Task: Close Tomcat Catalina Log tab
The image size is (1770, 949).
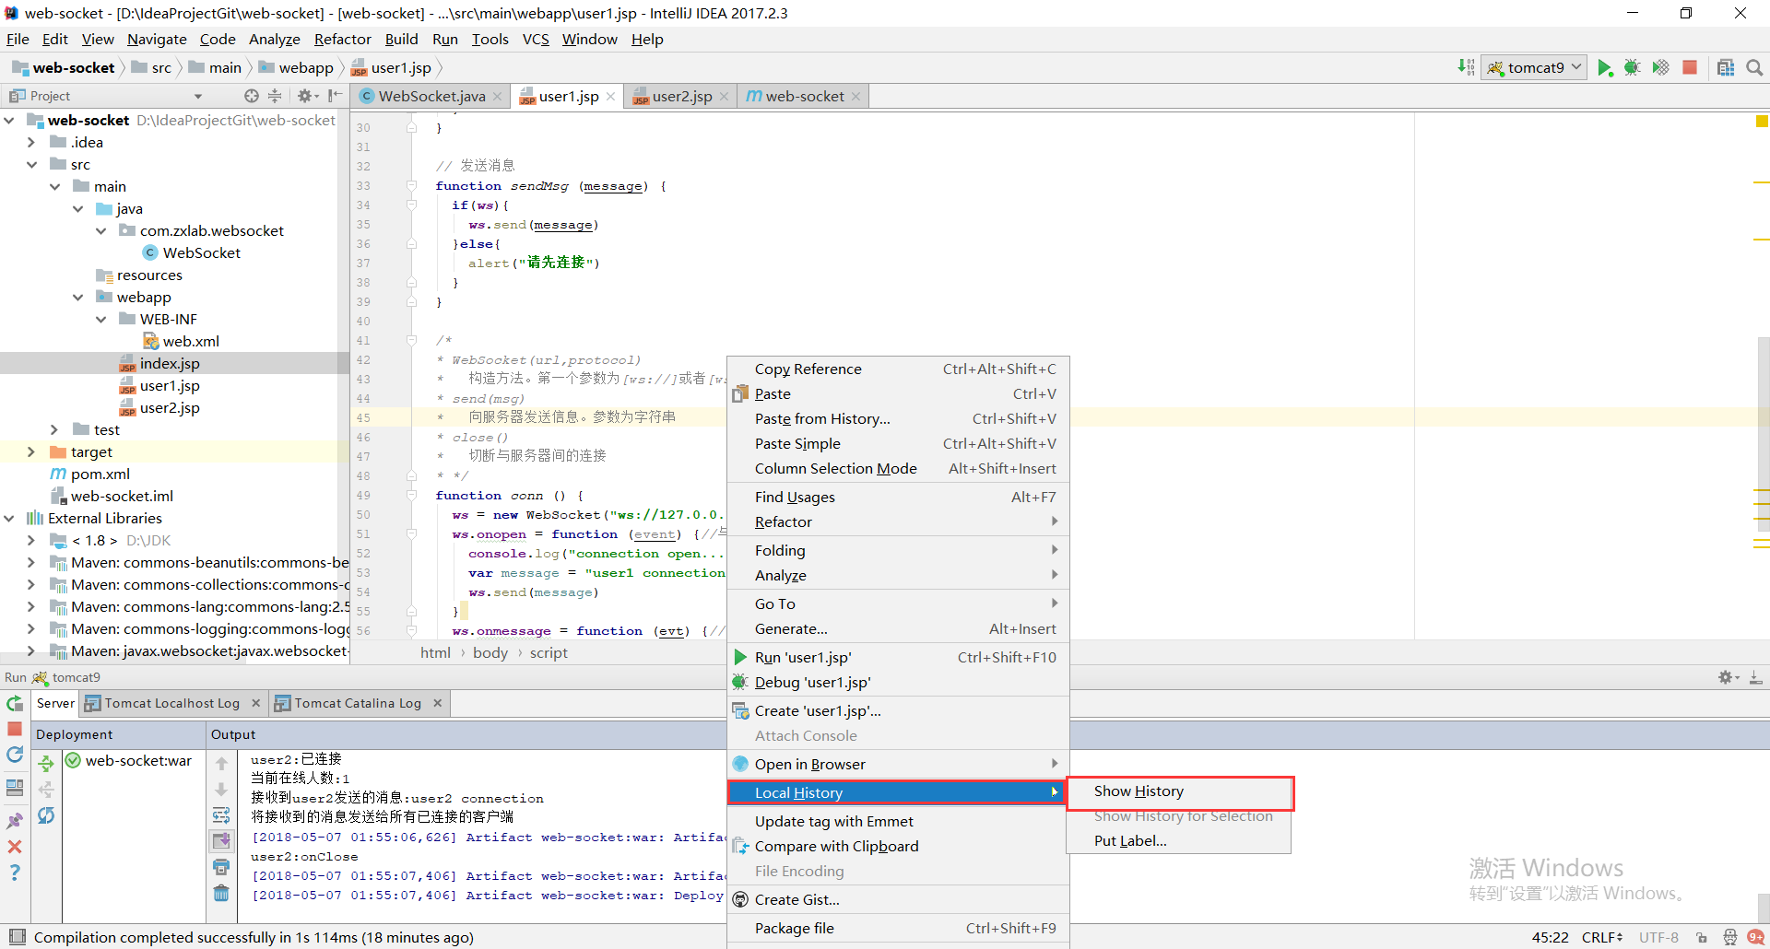Action: 438,703
